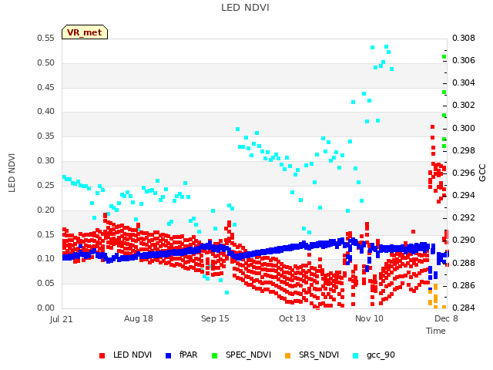Click the 0.40 left axis value
The height and width of the screenshot is (370, 493).
coord(46,111)
